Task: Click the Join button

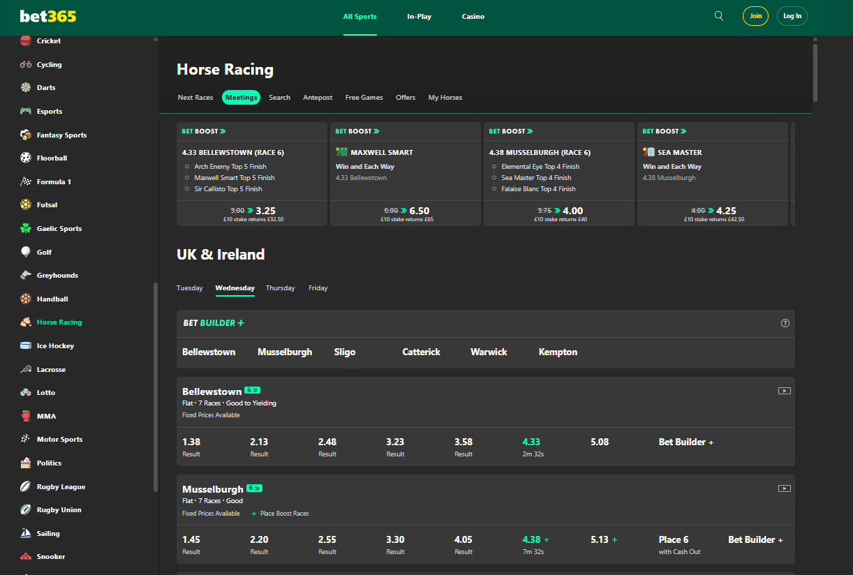Action: click(x=755, y=16)
